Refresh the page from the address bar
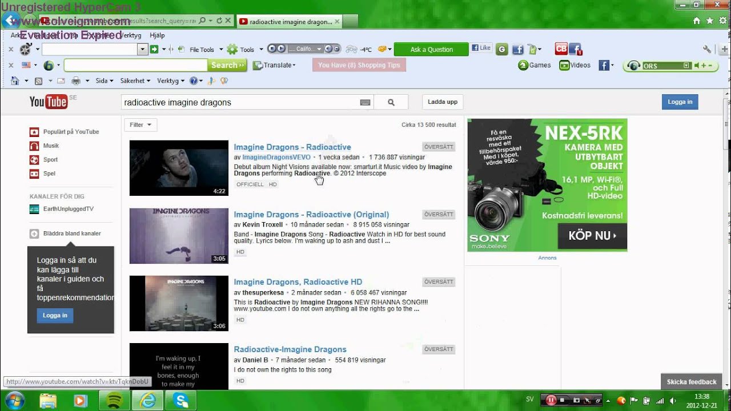The image size is (731, 411). 219,21
